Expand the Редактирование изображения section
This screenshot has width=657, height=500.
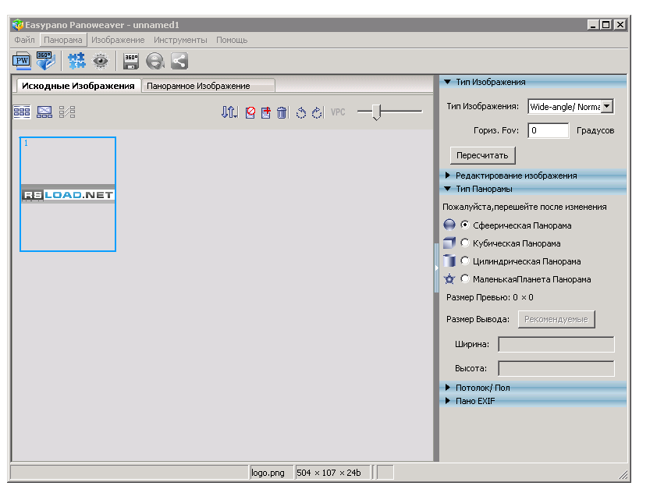click(x=516, y=176)
